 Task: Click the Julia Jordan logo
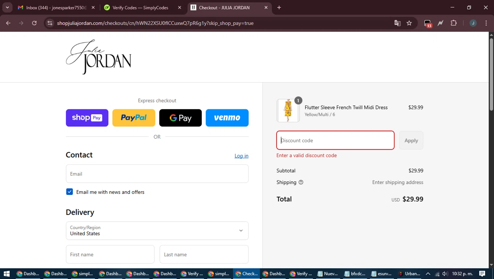click(98, 57)
